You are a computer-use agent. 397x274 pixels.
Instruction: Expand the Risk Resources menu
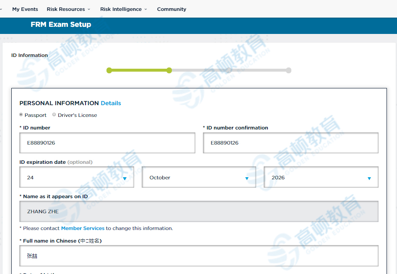click(68, 9)
